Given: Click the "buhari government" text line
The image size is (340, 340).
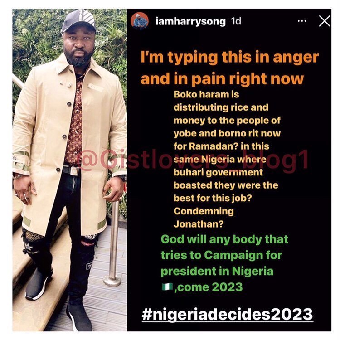Looking at the screenshot, I should [218, 172].
